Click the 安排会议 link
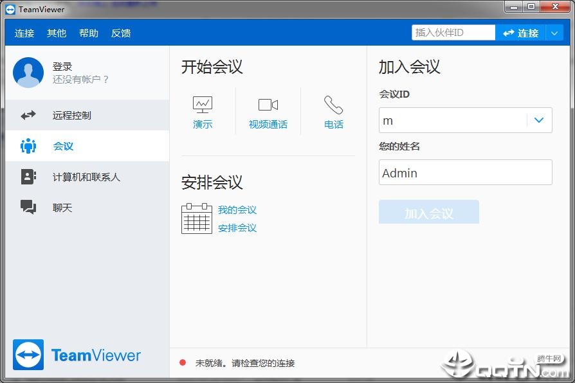The image size is (575, 383). tap(237, 228)
